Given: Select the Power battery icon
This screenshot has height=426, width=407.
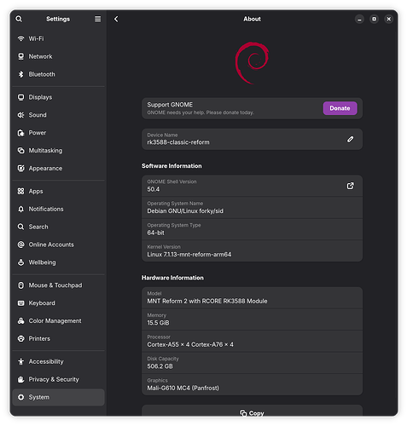Looking at the screenshot, I should 20,133.
